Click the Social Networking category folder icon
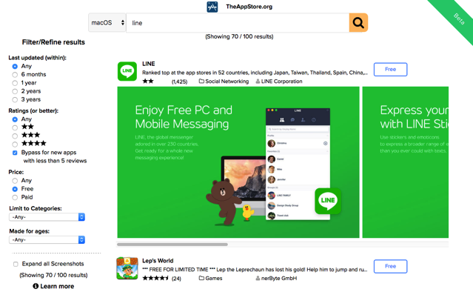The width and height of the screenshot is (473, 292). tap(201, 82)
